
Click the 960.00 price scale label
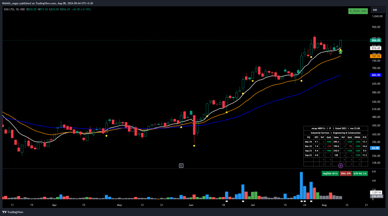coord(375,27)
